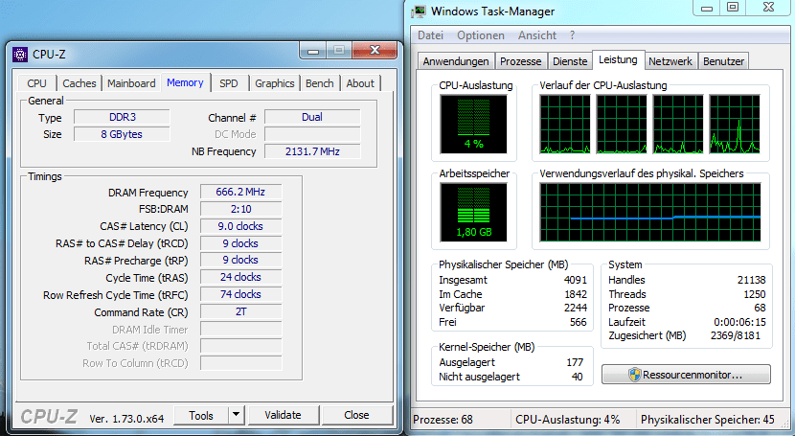
Task: Click the 8 GBytes Size field
Action: click(x=122, y=134)
